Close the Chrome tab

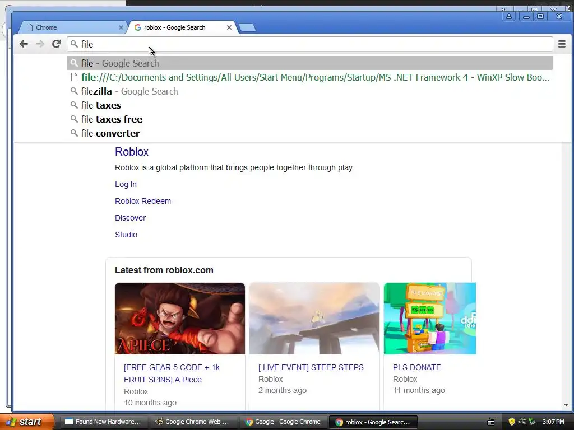pyautogui.click(x=121, y=27)
